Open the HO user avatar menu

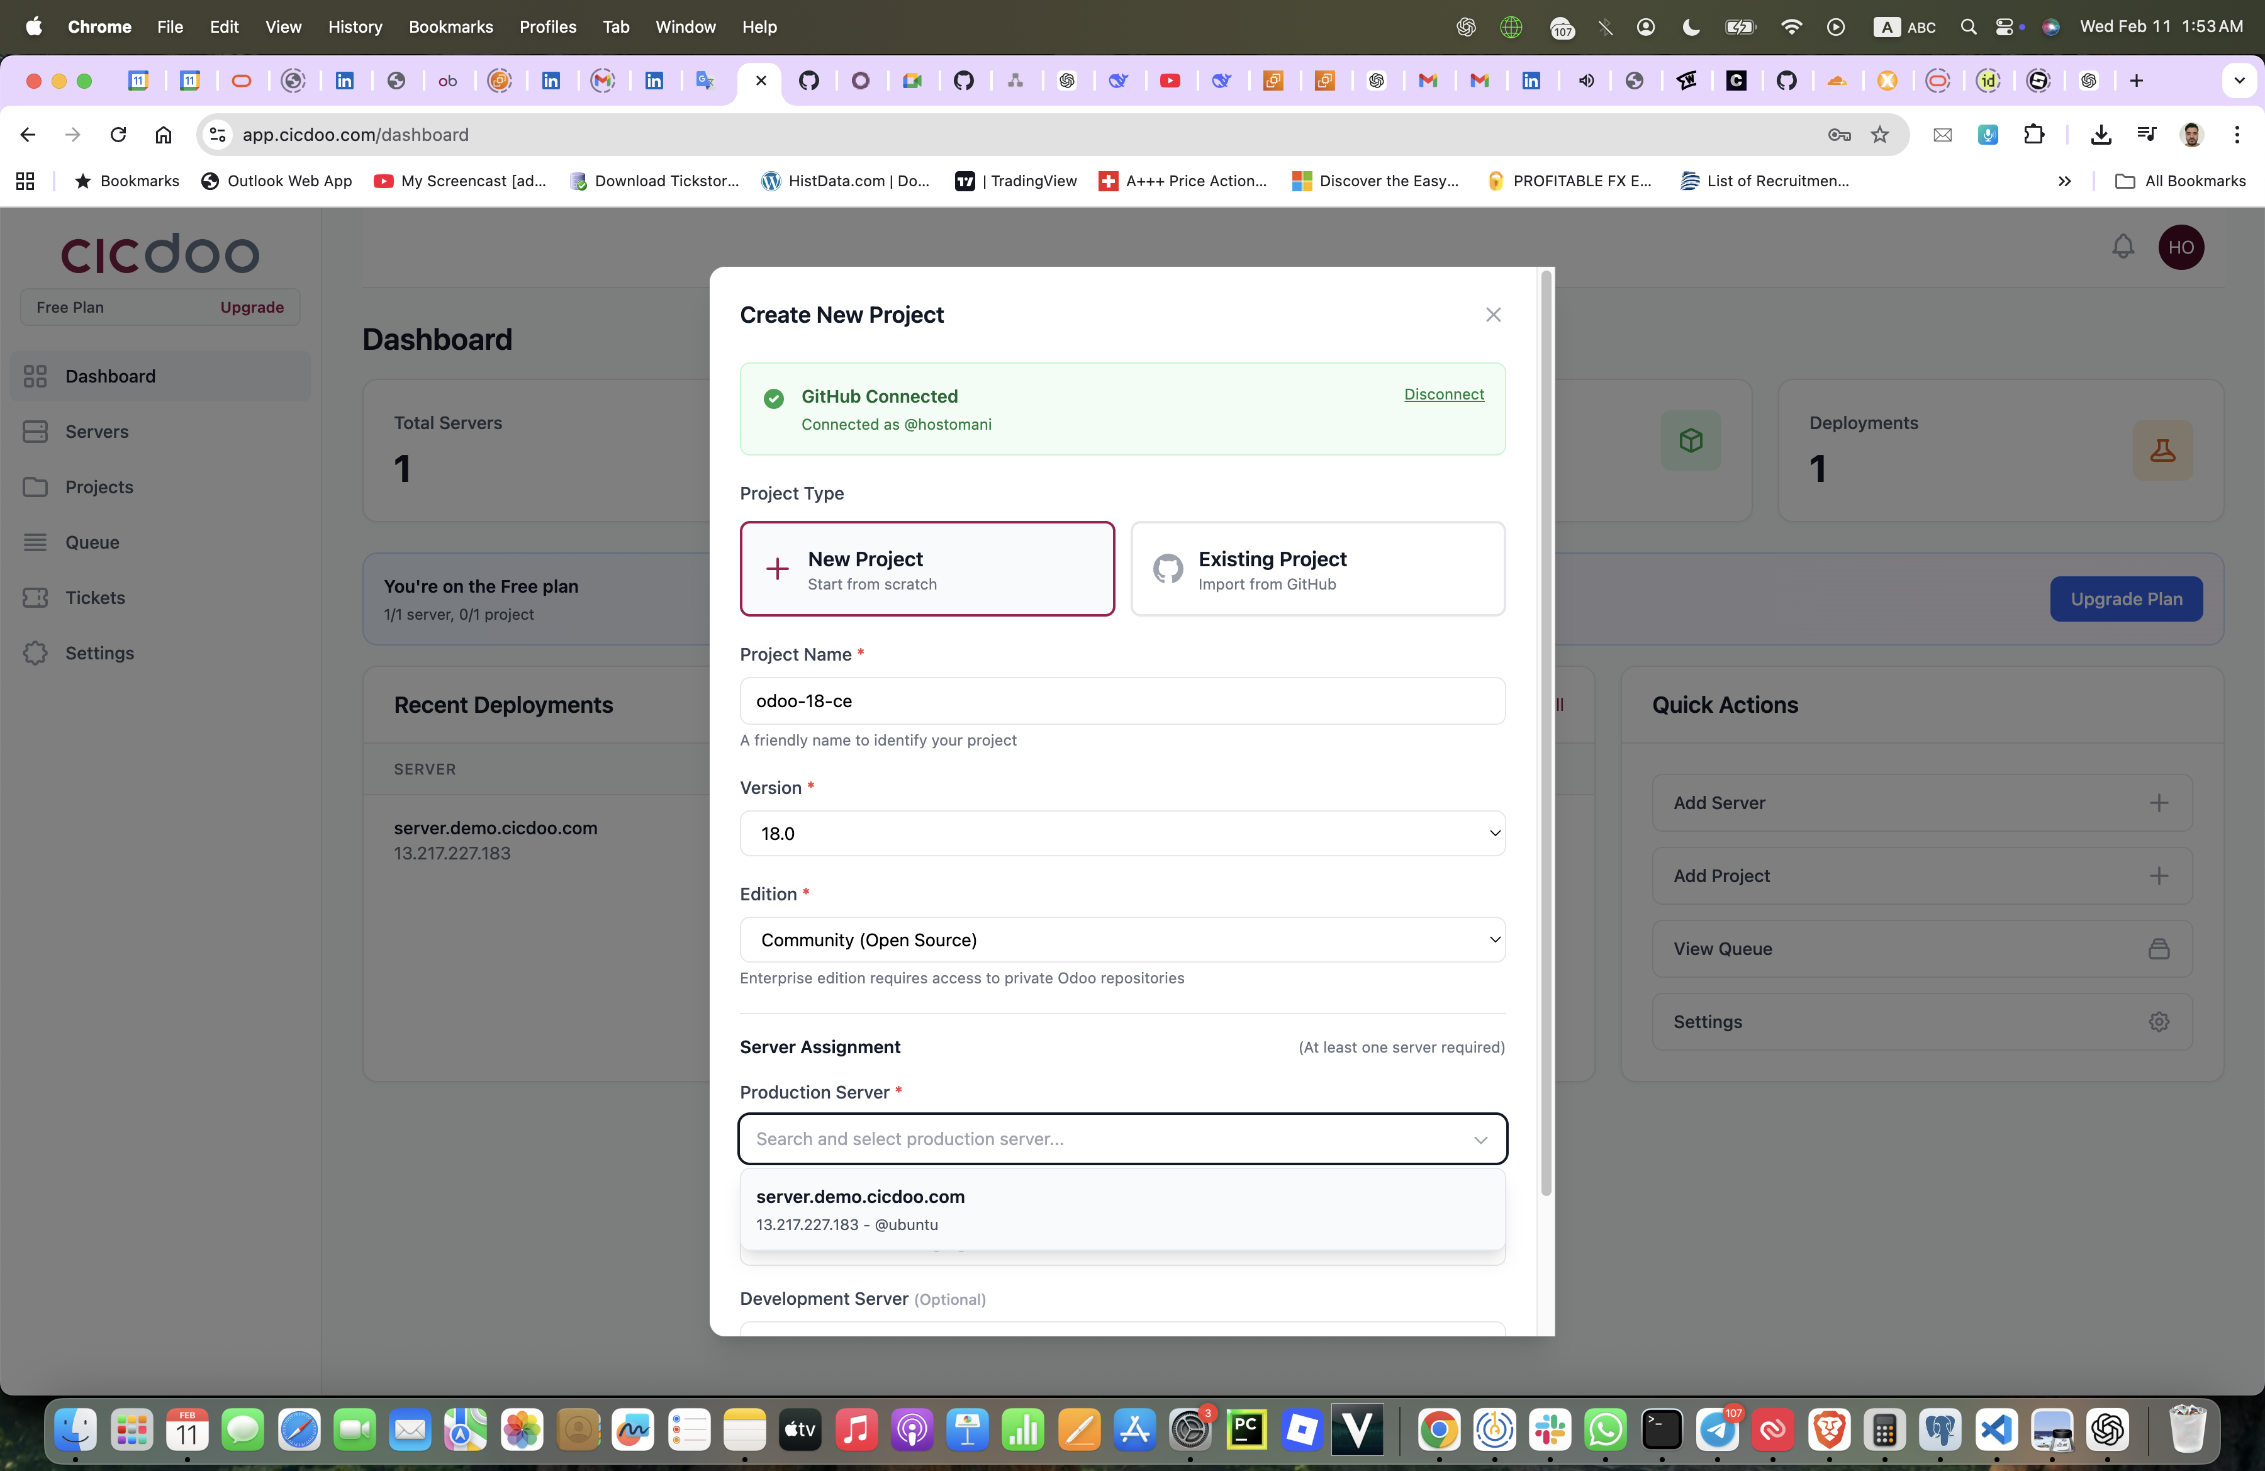tap(2180, 247)
